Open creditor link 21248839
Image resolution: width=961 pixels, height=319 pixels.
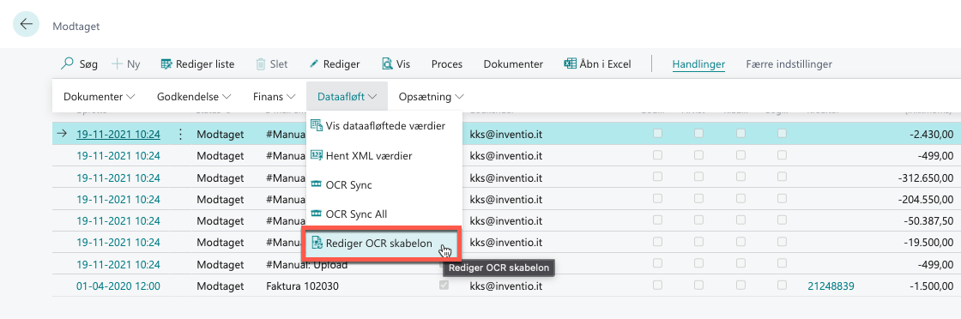point(831,286)
